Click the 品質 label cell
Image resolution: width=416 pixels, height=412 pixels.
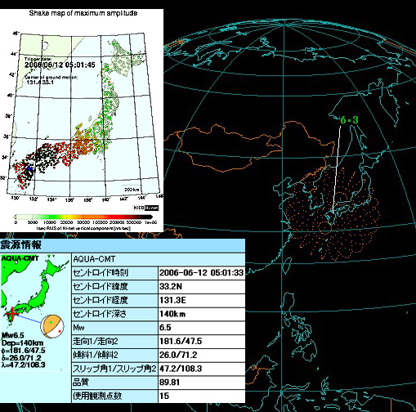tap(114, 383)
